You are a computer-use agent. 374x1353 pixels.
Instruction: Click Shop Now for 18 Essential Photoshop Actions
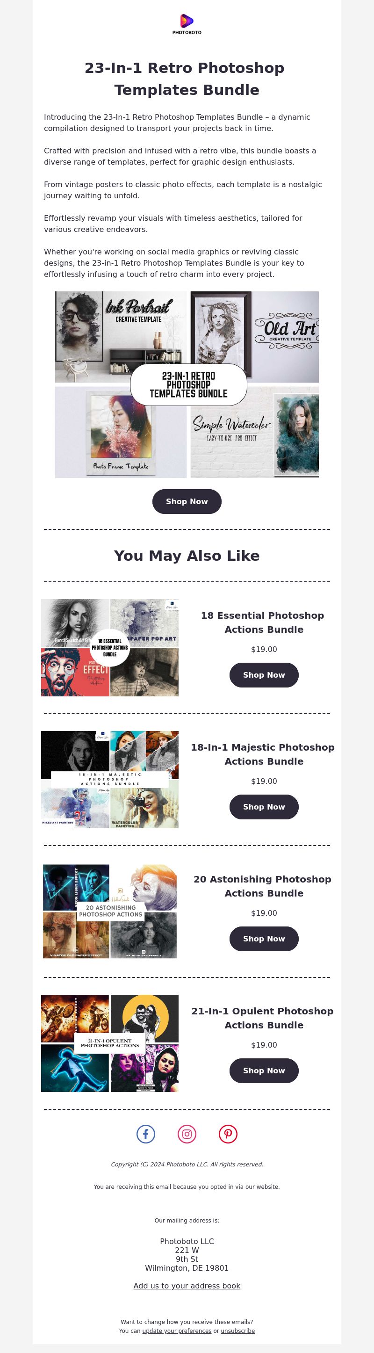[x=264, y=675]
